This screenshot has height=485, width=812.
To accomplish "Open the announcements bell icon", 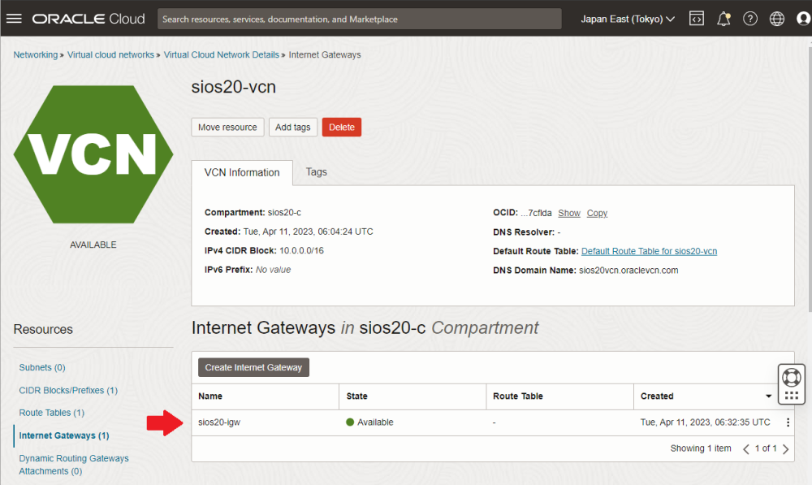I will 723,19.
